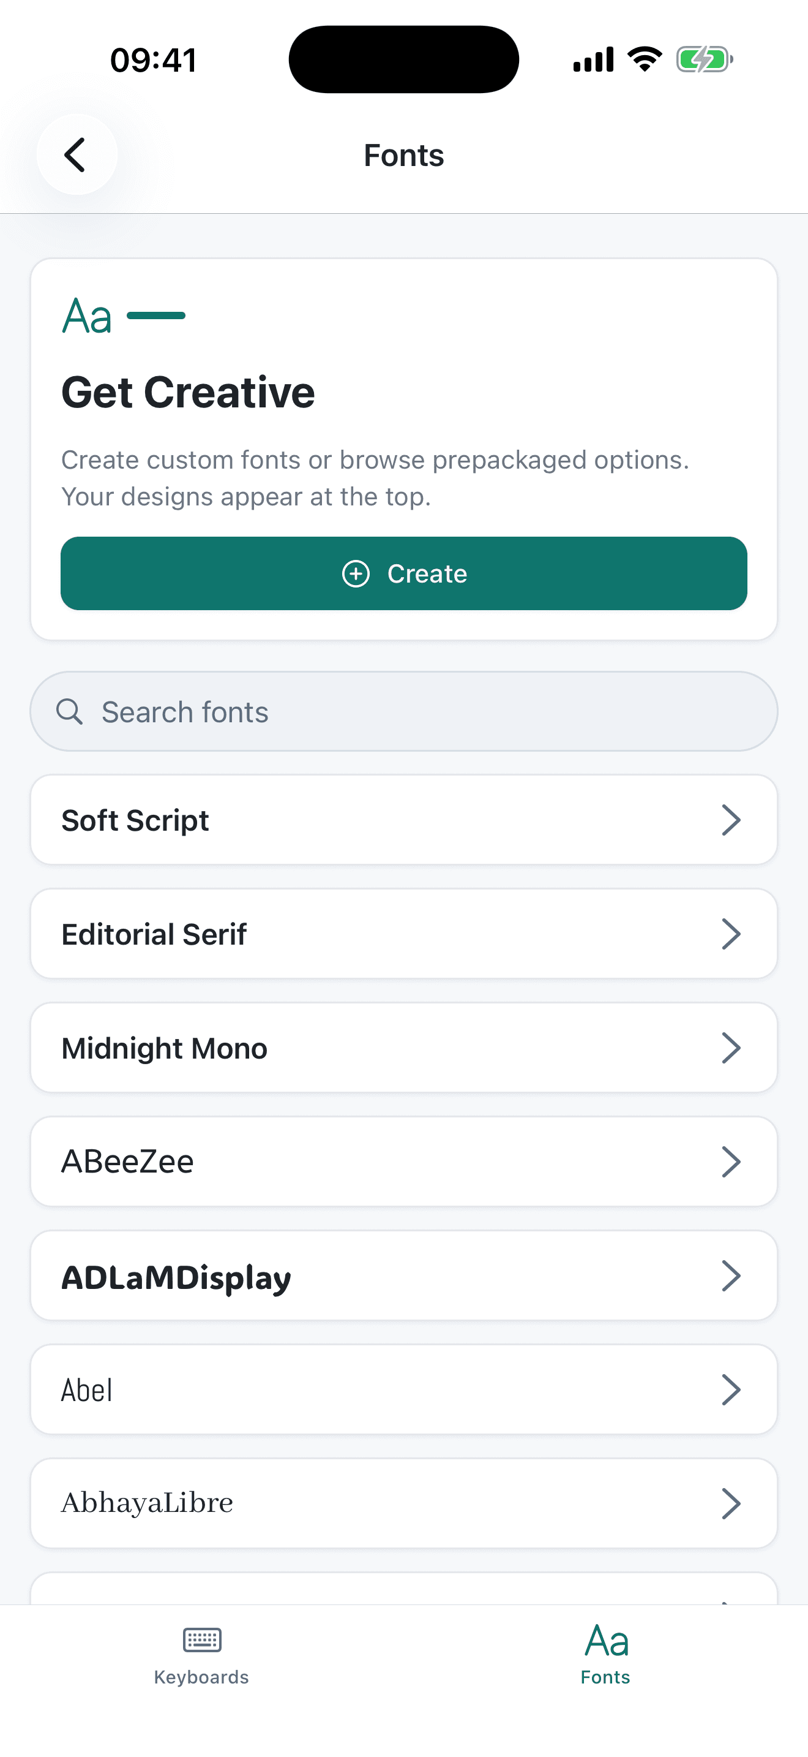Image resolution: width=808 pixels, height=1757 pixels.
Task: Open Midnight Mono via its chevron
Action: tap(731, 1048)
